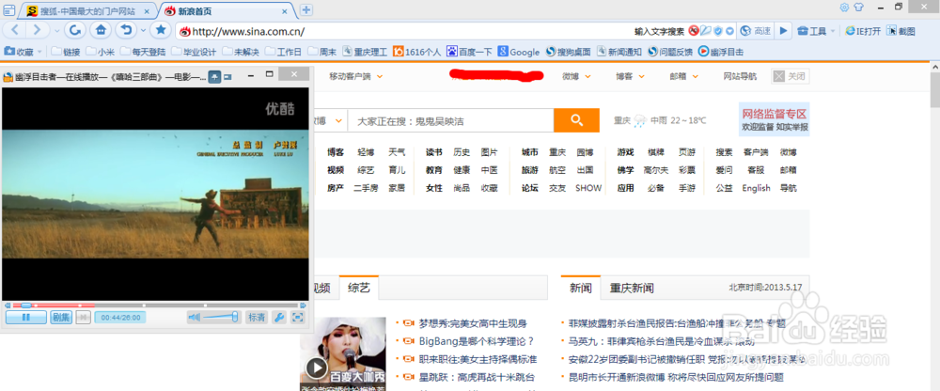
Task: Close the 搜狐 browser tab
Action: click(x=147, y=11)
